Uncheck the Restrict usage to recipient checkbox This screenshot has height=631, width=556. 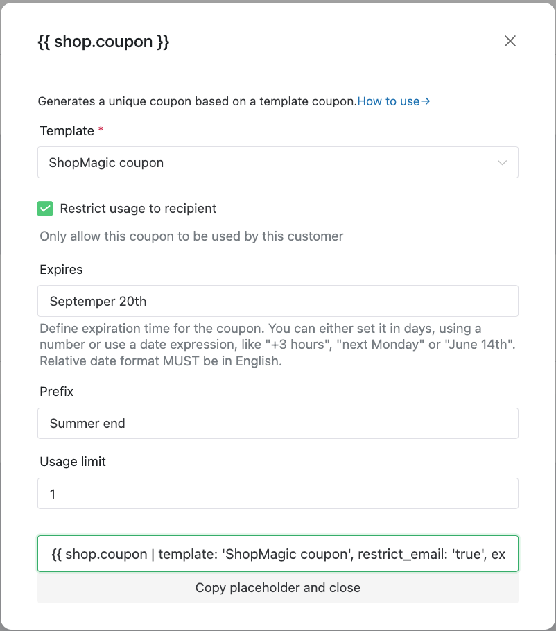[45, 209]
